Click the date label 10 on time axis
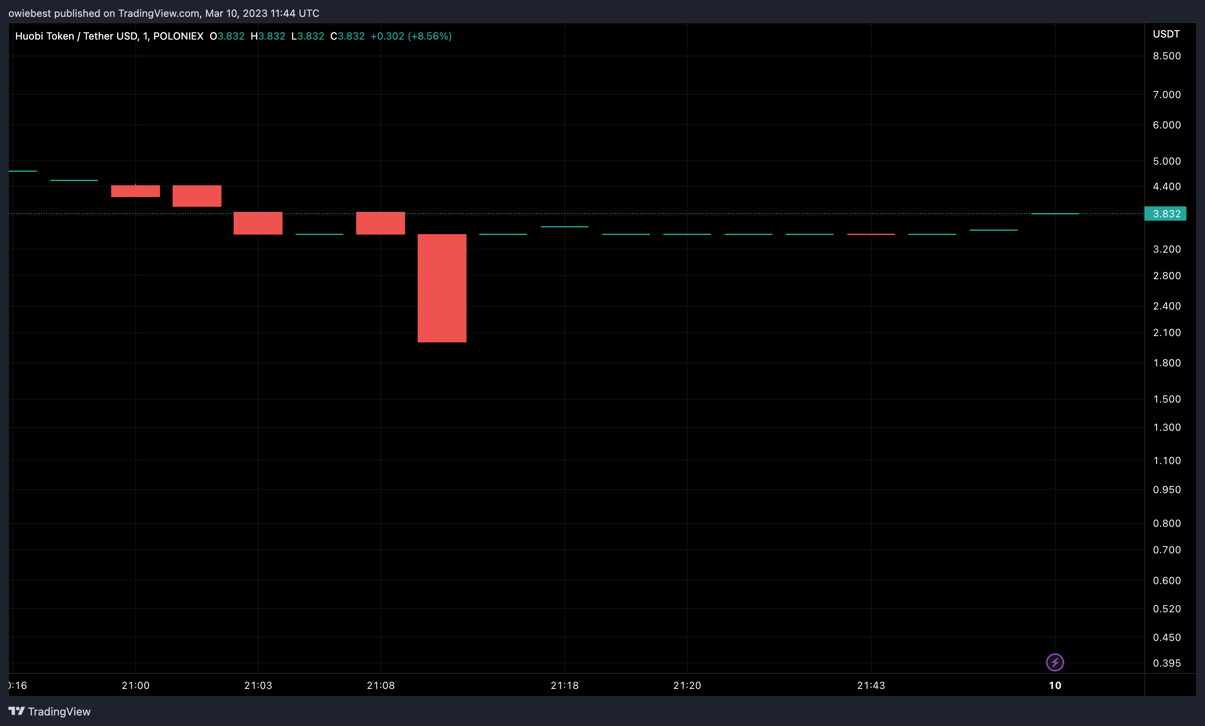1205x726 pixels. (1055, 686)
